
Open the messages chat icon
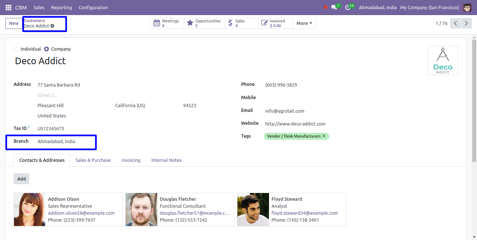334,7
